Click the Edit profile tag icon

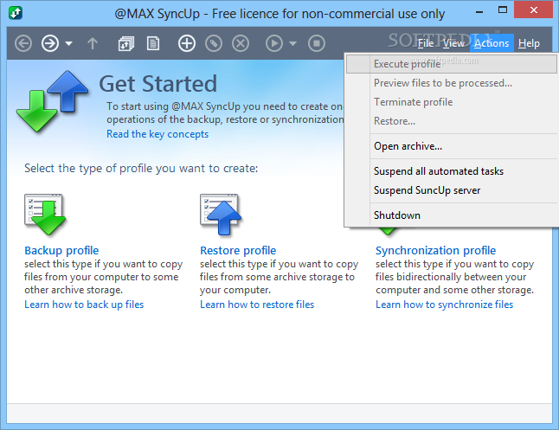point(214,43)
